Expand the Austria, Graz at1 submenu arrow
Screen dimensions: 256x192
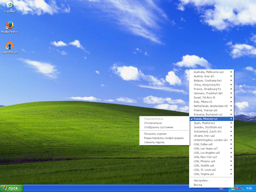[231, 76]
